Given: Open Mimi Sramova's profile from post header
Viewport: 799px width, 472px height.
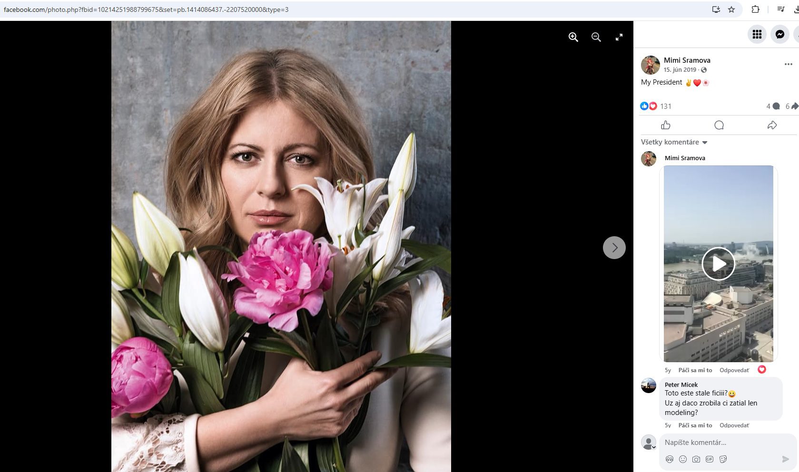Looking at the screenshot, I should pos(687,60).
